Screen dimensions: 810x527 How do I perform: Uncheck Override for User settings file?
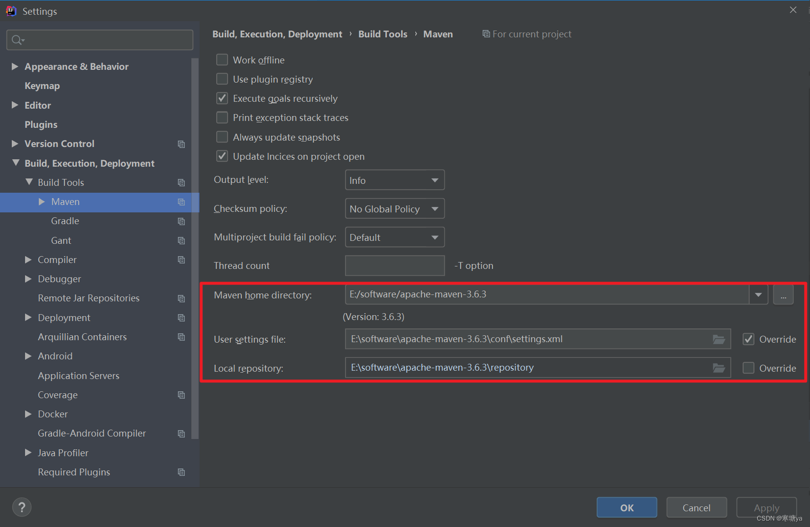(x=749, y=339)
